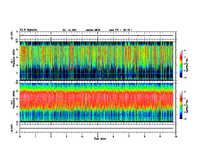Click the ch.1 colorbar "-6" tick label
This screenshot has width=198, height=153.
tap(184, 50)
